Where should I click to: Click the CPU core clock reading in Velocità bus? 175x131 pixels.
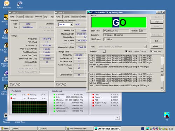(77, 94)
